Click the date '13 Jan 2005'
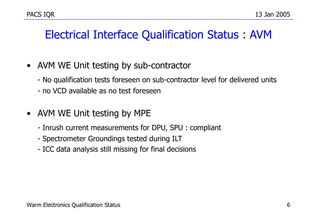317x219 pixels. click(x=272, y=15)
